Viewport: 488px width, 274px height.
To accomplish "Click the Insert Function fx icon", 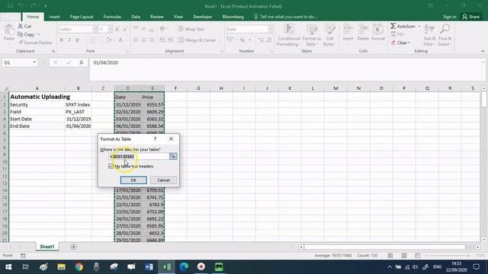I will 82,62.
